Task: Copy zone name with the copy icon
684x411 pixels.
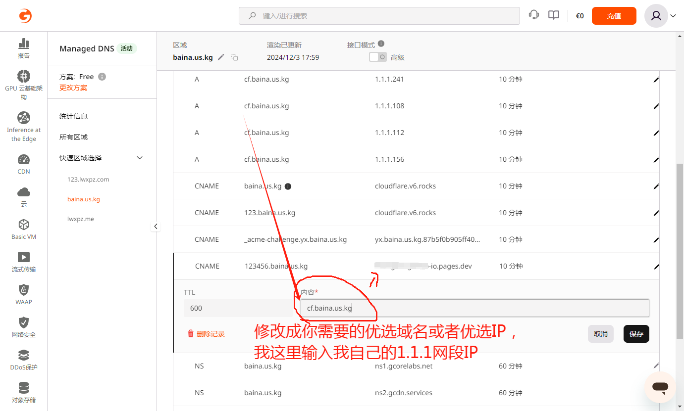Action: tap(235, 58)
